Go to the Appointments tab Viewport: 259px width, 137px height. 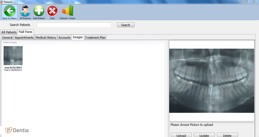pyautogui.click(x=24, y=37)
